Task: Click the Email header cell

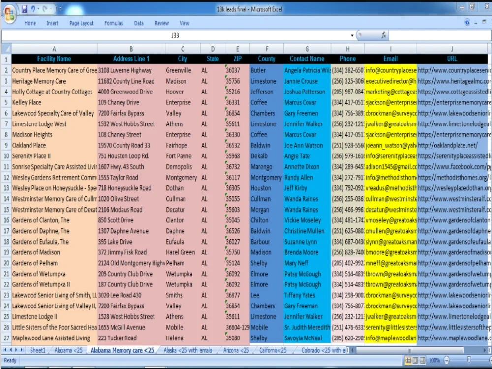Action: point(390,59)
